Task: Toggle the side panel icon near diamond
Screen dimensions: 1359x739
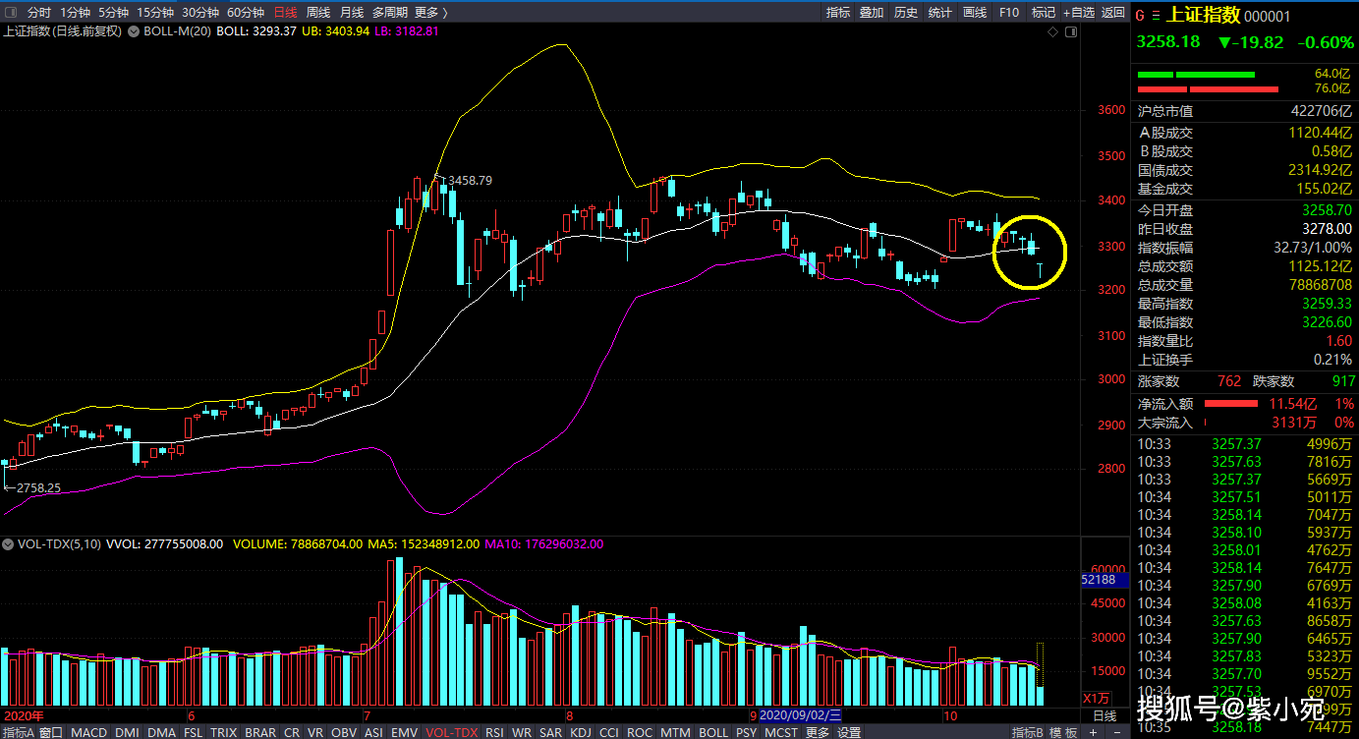Action: point(1071,31)
